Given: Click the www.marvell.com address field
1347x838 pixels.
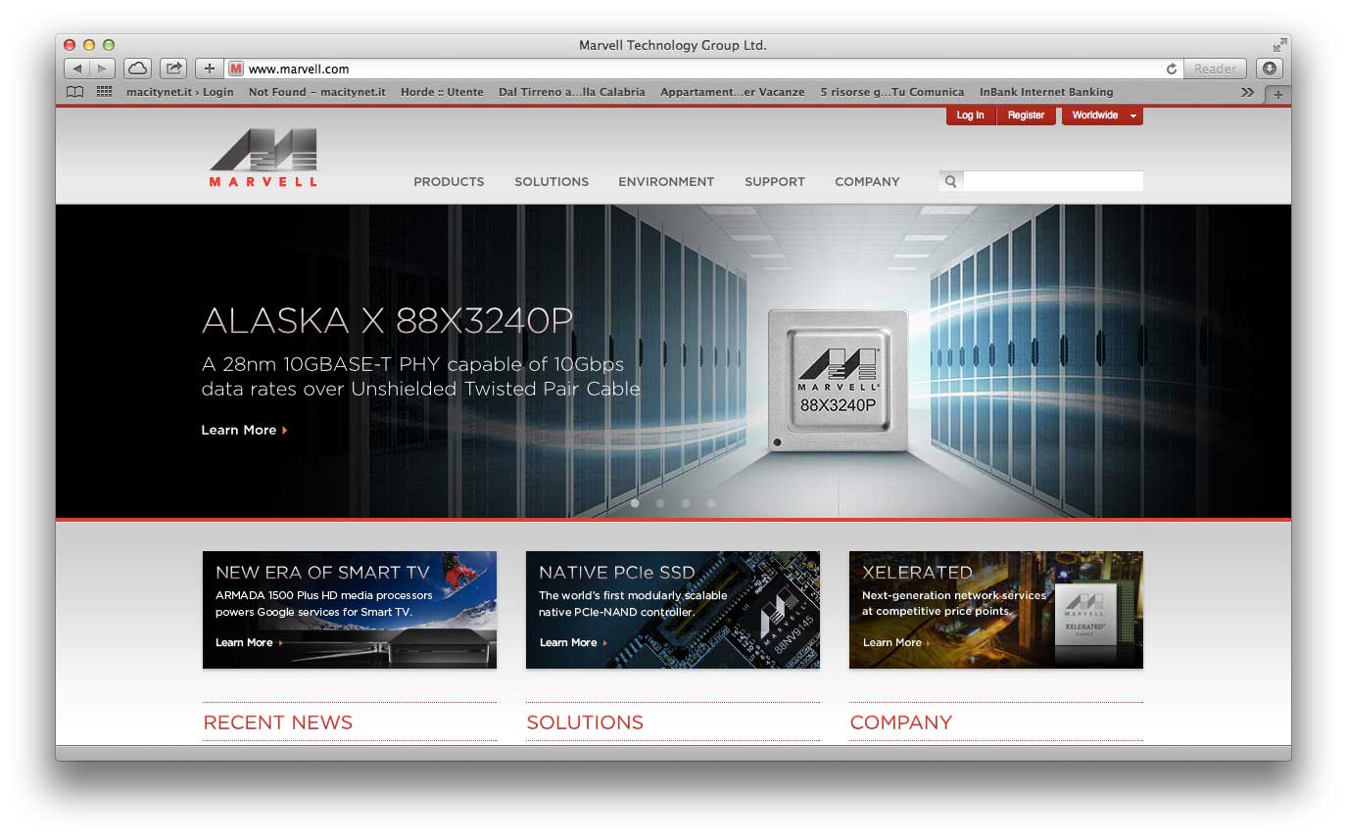Looking at the screenshot, I should (x=703, y=69).
